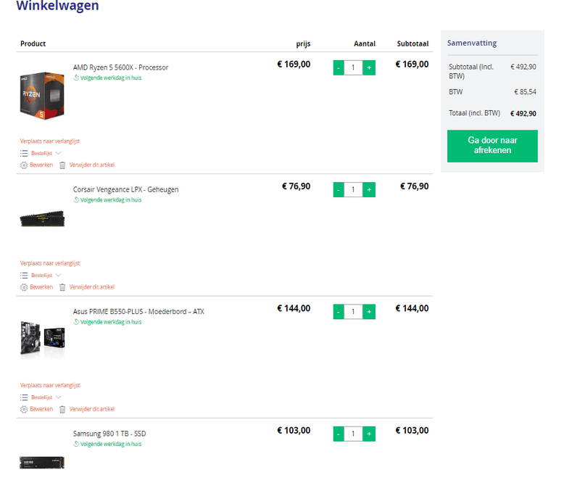Open the AMD Ryzen 5 5600X product thumbnail
580x483 pixels.
coord(43,94)
